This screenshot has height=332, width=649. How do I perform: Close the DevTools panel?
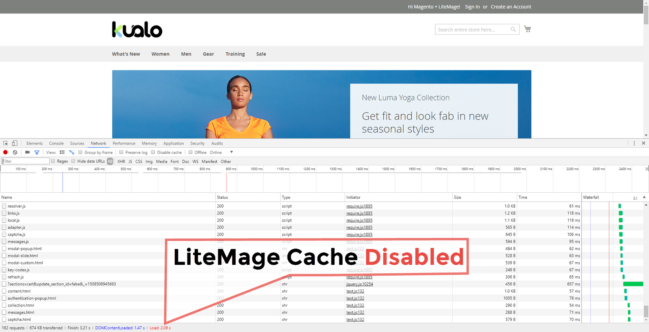tap(643, 143)
